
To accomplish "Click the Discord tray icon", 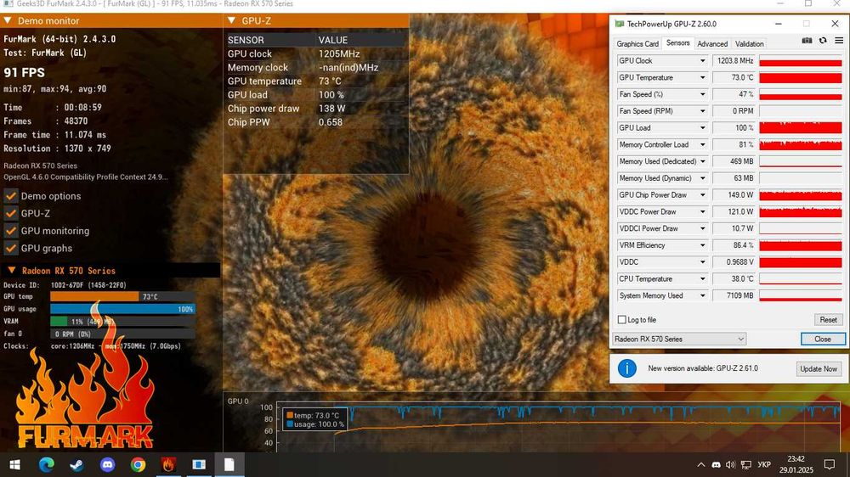I will coord(716,464).
